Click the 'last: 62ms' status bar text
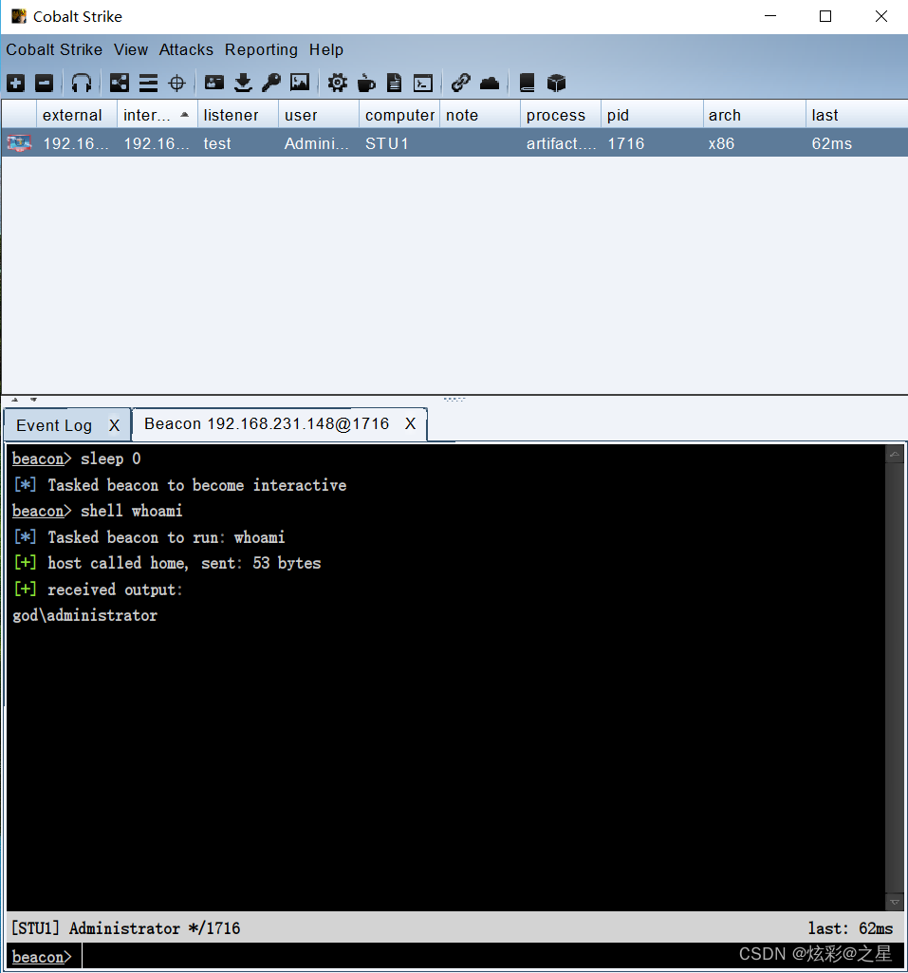This screenshot has height=973, width=908. pos(850,928)
